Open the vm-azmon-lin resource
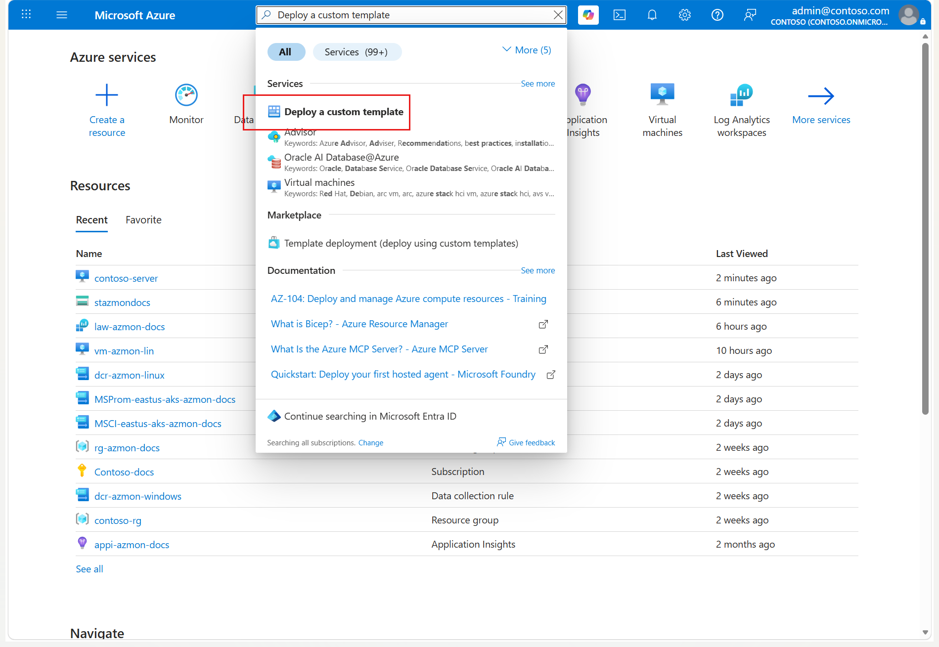Screen dimensions: 939x647 (x=124, y=351)
